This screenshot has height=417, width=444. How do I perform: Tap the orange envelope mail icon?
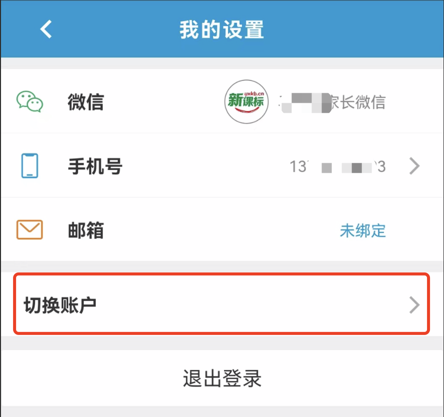[30, 229]
